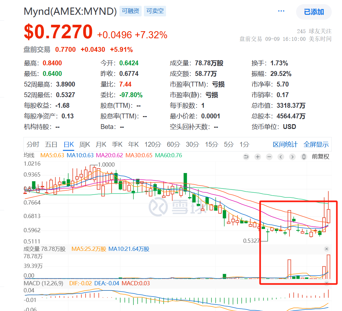Click the 总市值 3318.37万 value
Screen dimensions: 342x311
(x=291, y=105)
